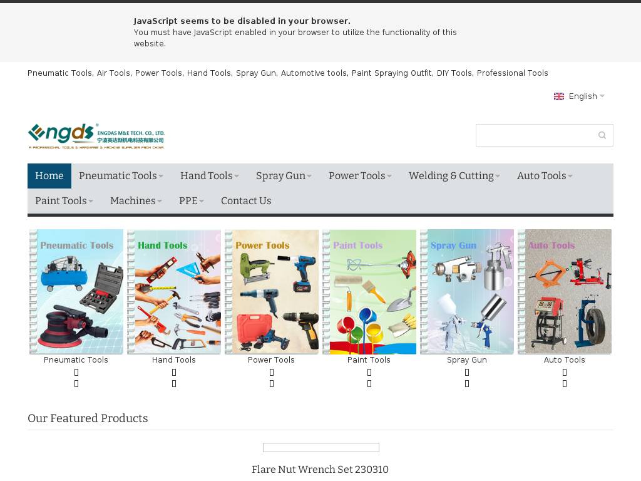Screen dimensions: 641x481
Task: Expand the Machines nav dropdown
Action: (136, 201)
